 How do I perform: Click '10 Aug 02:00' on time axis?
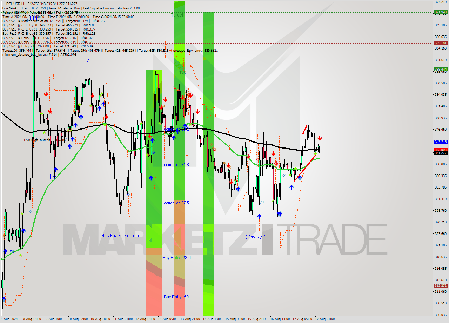[x=78, y=319]
